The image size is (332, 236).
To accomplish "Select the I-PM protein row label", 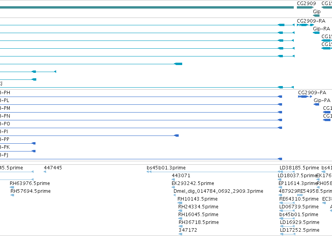I will [5, 108].
